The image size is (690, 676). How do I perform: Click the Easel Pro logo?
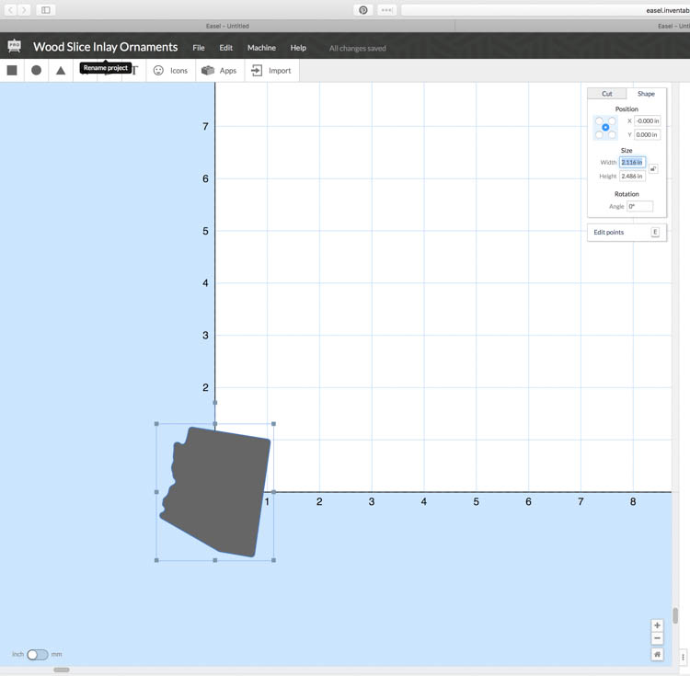coord(15,46)
